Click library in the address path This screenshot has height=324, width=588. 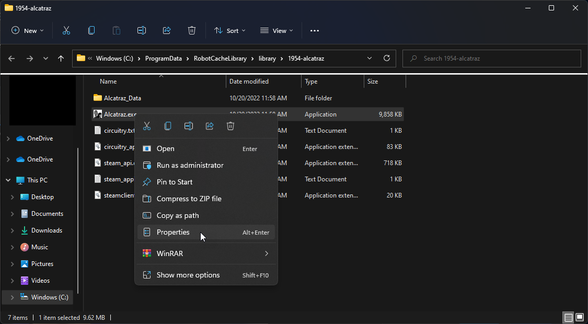(x=267, y=59)
